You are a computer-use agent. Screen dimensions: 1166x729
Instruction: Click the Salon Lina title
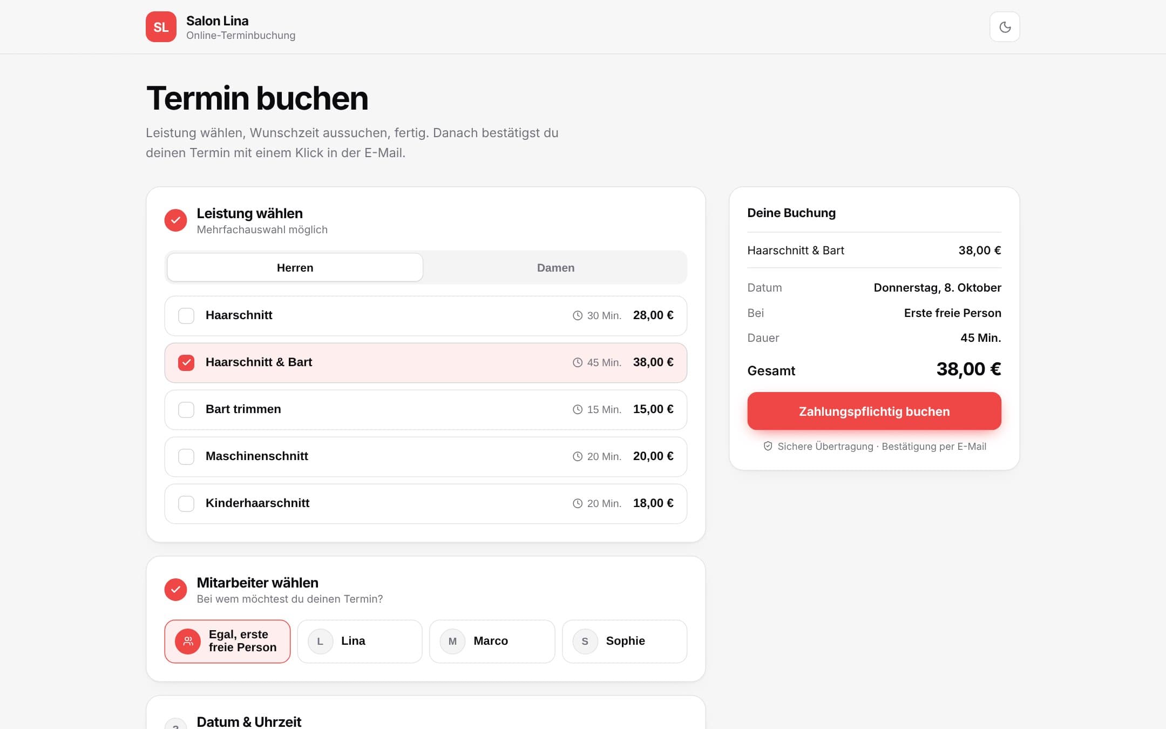[218, 21]
